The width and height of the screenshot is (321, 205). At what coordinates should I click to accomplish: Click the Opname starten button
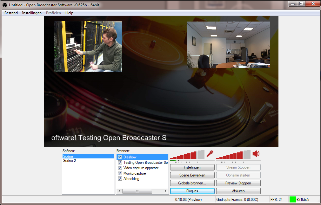(x=238, y=175)
